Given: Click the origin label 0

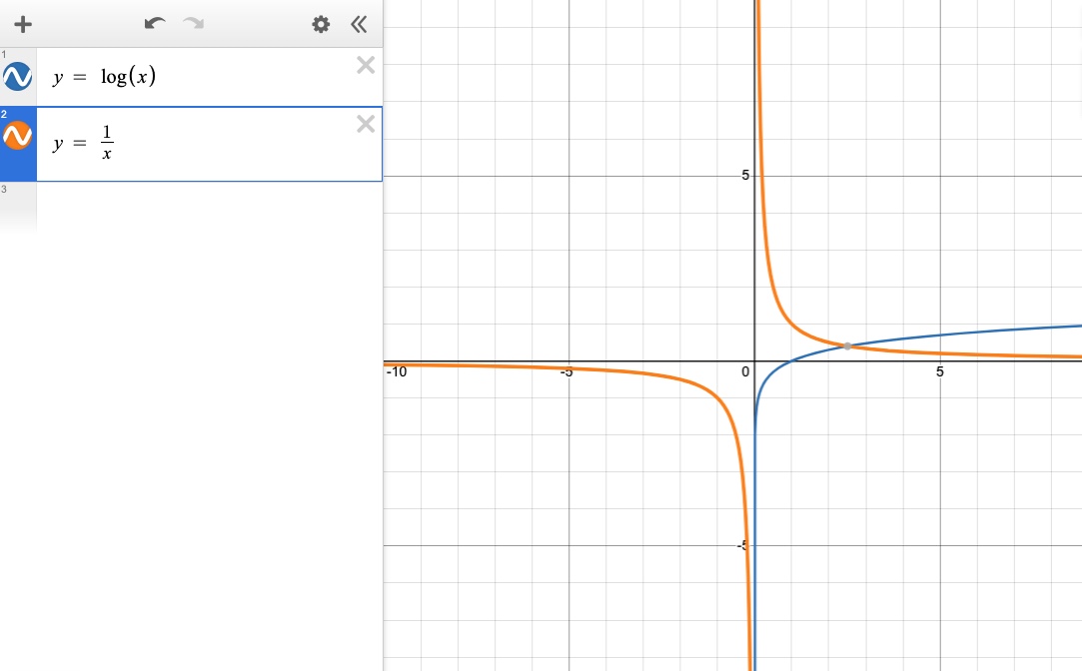Looking at the screenshot, I should tap(745, 371).
